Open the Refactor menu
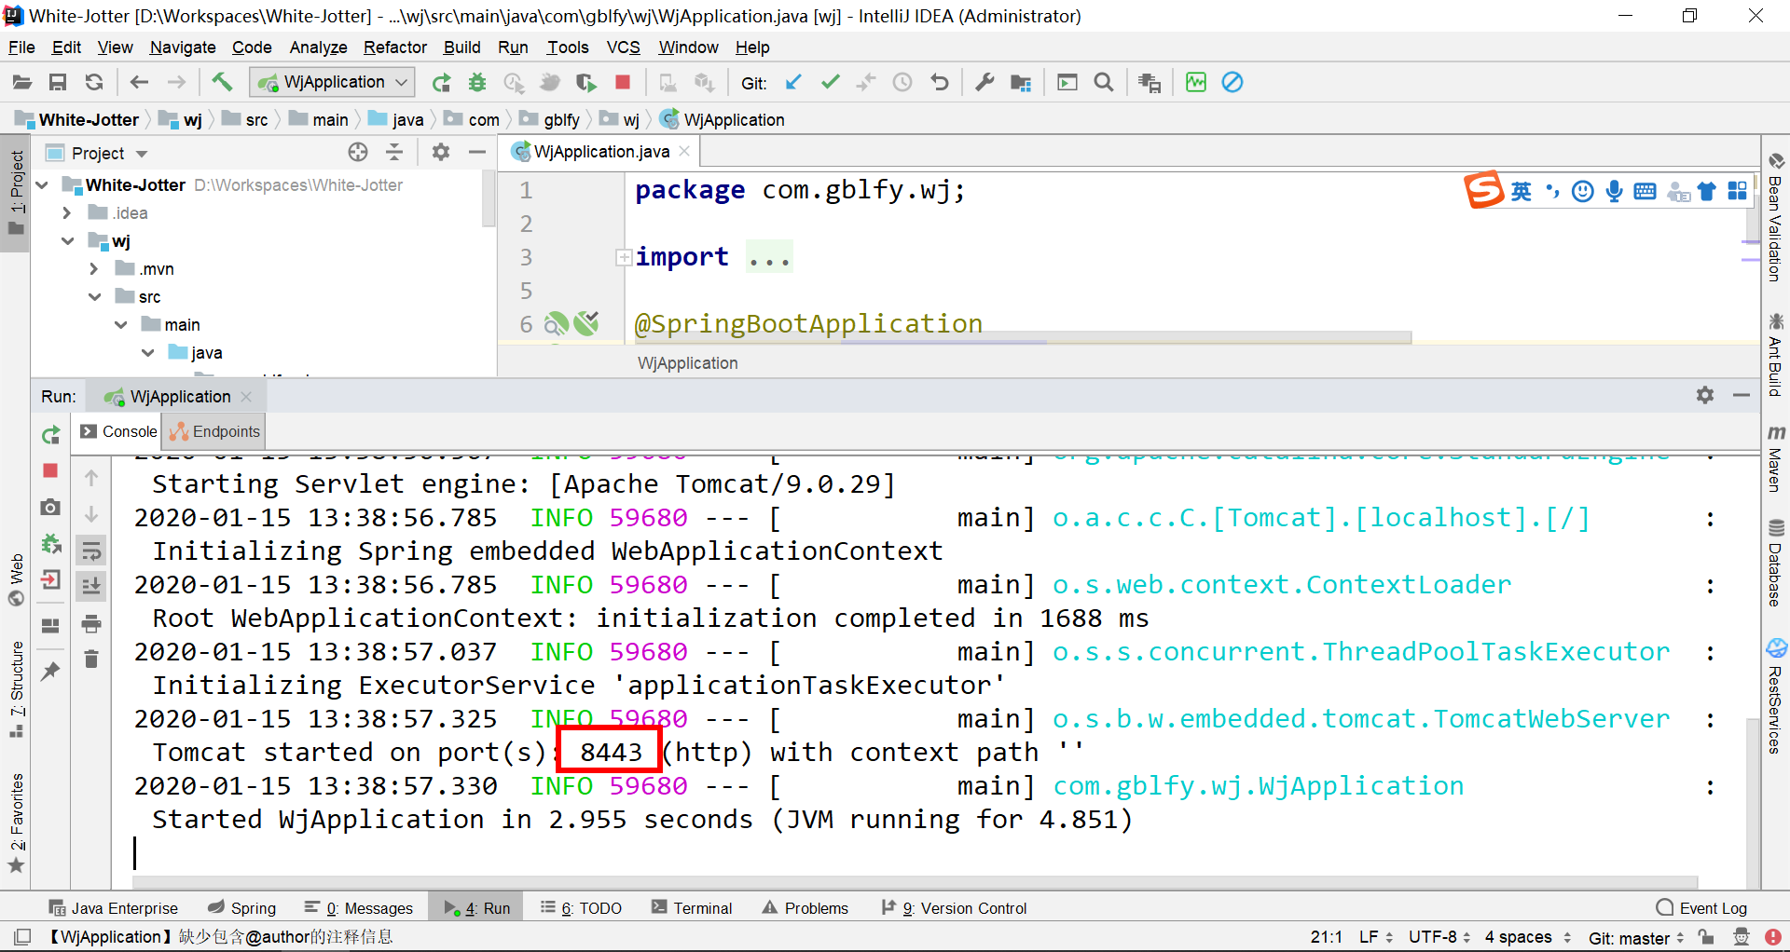This screenshot has width=1790, height=952. point(395,48)
